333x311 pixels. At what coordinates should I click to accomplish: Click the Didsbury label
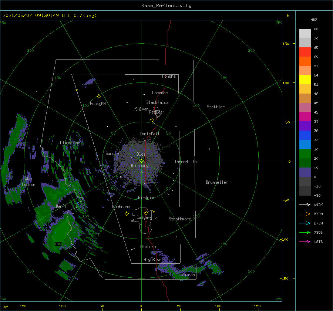pyautogui.click(x=140, y=166)
